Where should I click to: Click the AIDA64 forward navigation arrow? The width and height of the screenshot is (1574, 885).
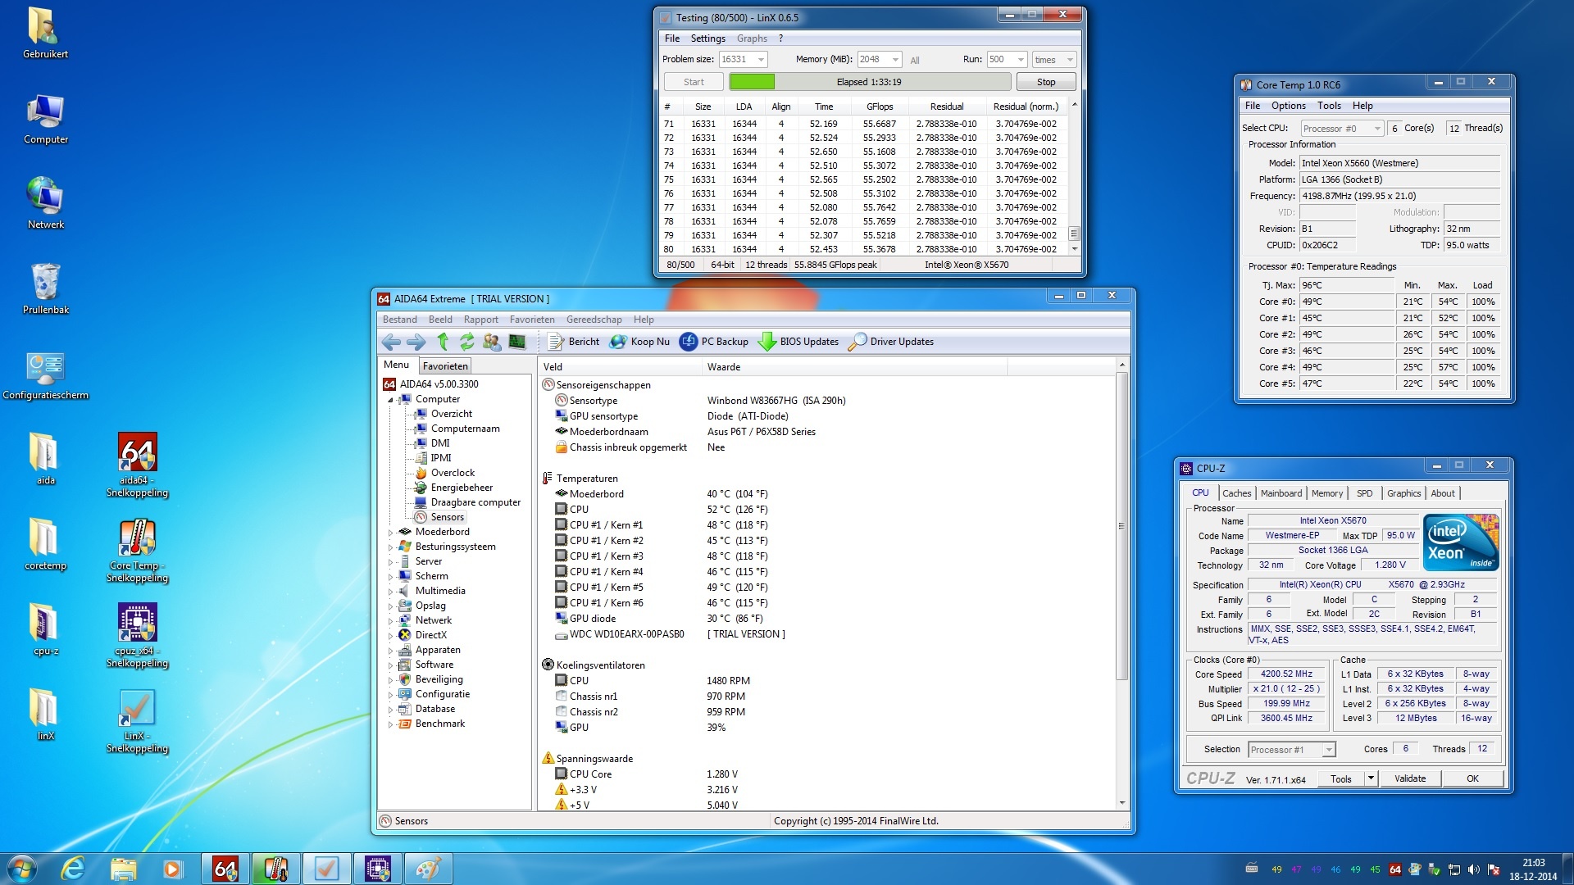(416, 342)
